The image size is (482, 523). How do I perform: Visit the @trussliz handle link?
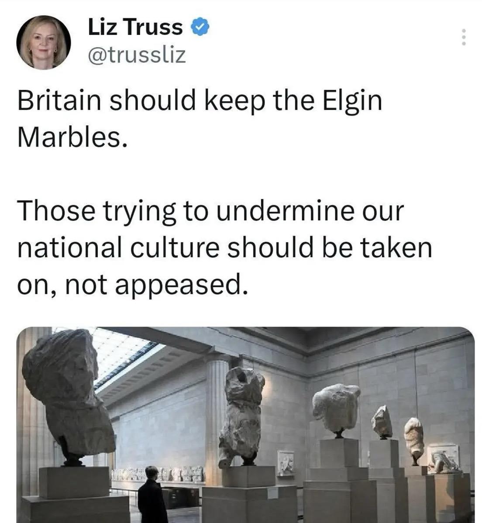point(137,55)
